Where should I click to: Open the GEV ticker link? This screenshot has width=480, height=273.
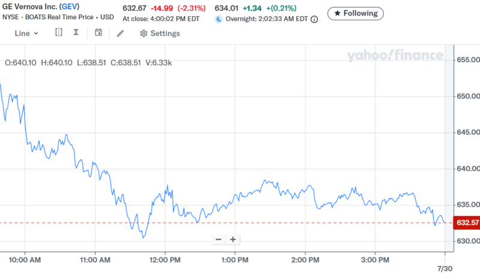pos(70,8)
